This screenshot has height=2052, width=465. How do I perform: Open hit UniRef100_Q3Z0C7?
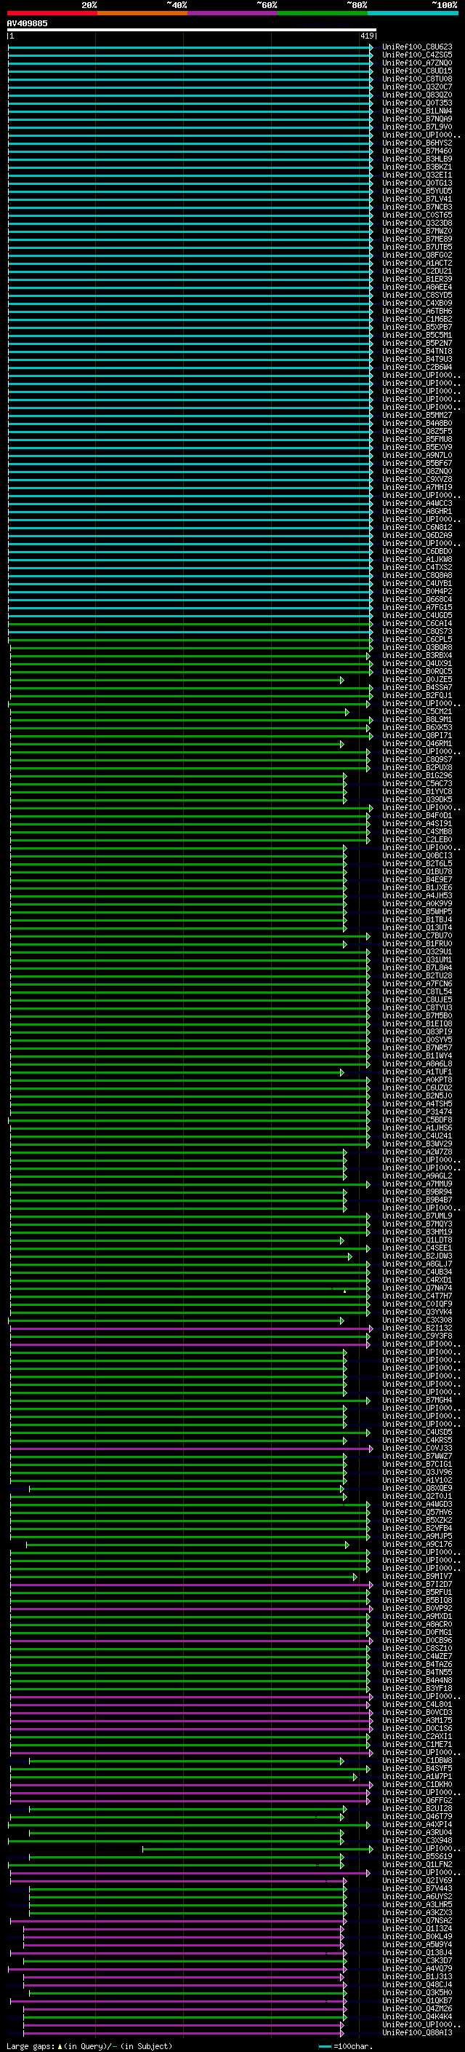[x=417, y=87]
